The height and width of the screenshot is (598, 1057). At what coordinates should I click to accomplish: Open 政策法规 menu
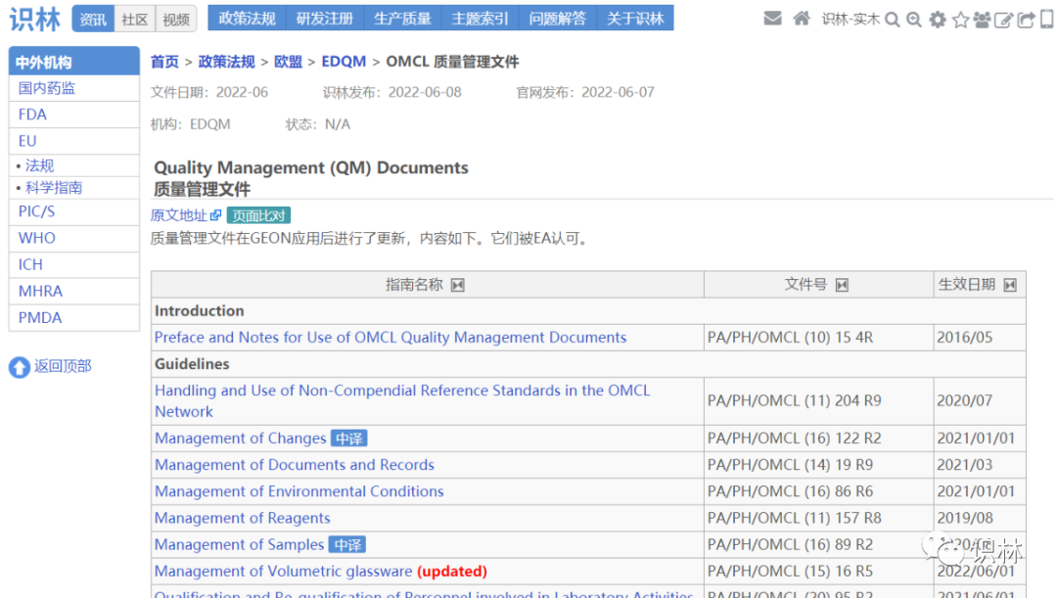coord(247,19)
